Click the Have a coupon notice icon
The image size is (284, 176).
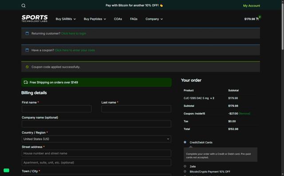click(x=27, y=50)
